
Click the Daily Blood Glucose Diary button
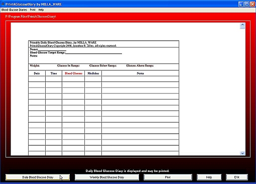point(38,177)
